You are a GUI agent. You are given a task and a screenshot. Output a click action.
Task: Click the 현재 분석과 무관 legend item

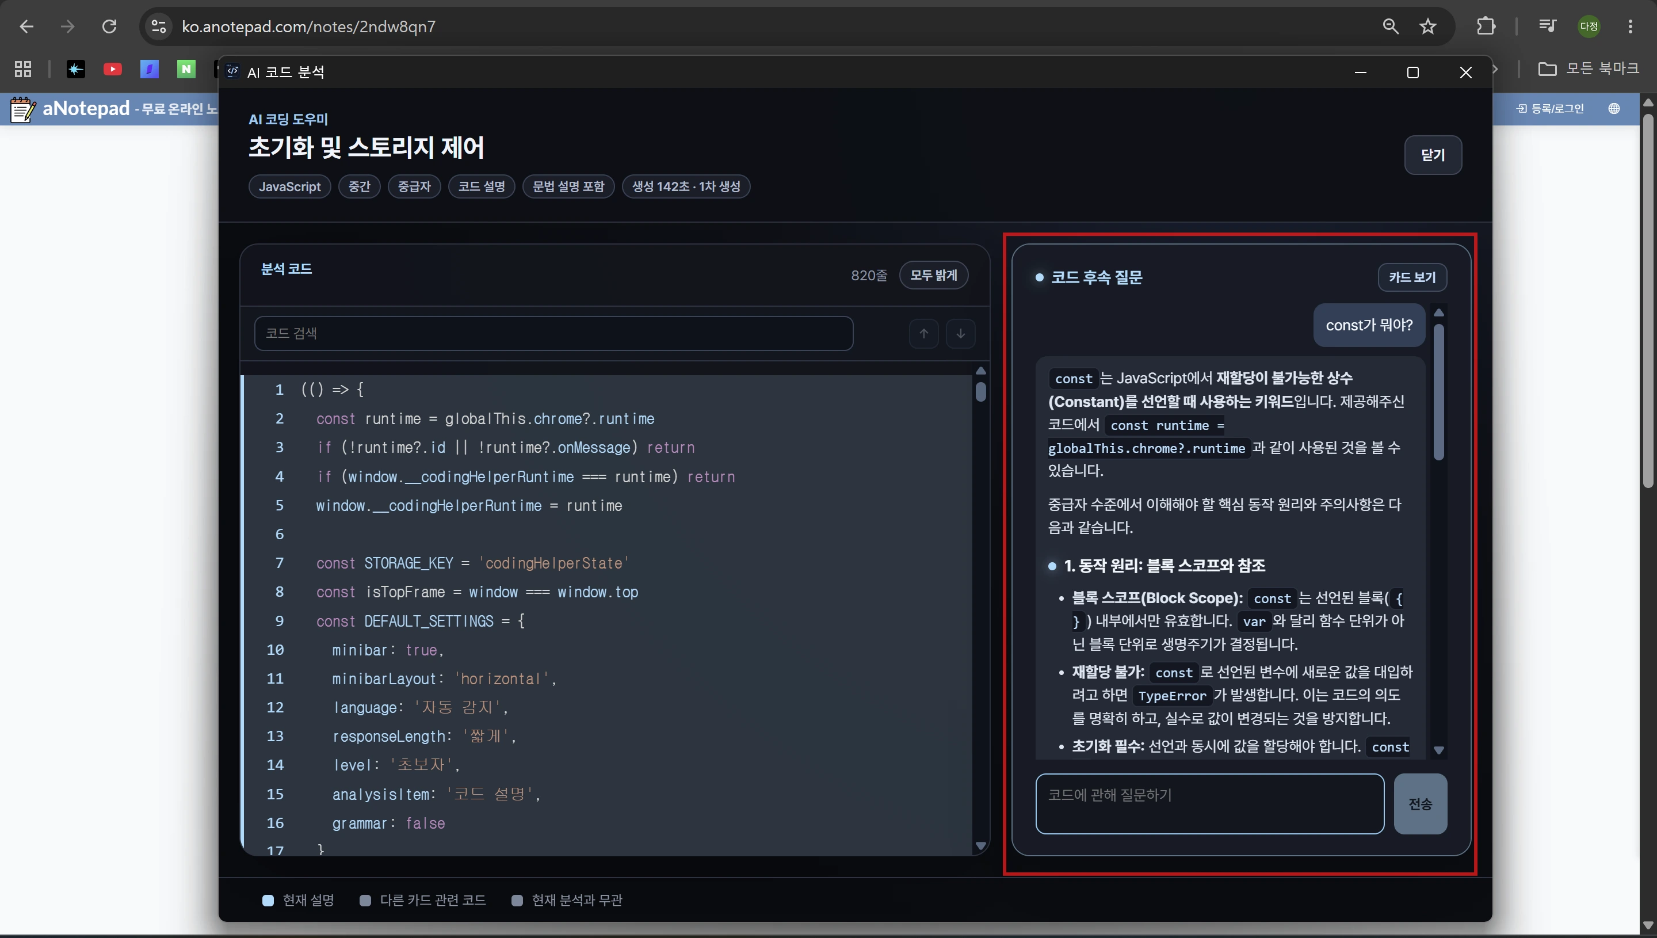pyautogui.click(x=567, y=900)
